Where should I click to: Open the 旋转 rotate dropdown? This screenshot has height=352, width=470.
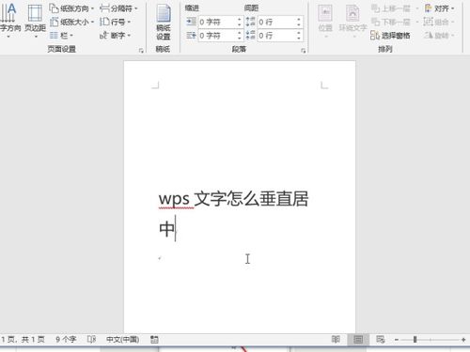(x=439, y=36)
